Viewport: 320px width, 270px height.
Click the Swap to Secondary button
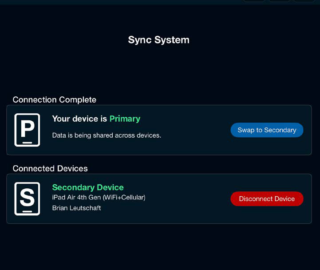267,130
